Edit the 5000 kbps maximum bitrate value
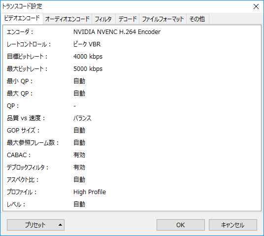The width and height of the screenshot is (264, 236). (88, 68)
